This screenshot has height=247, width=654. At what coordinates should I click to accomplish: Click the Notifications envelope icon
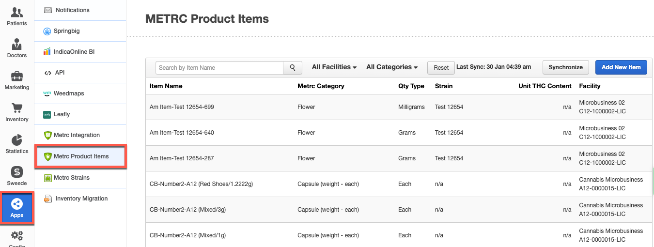(47, 10)
